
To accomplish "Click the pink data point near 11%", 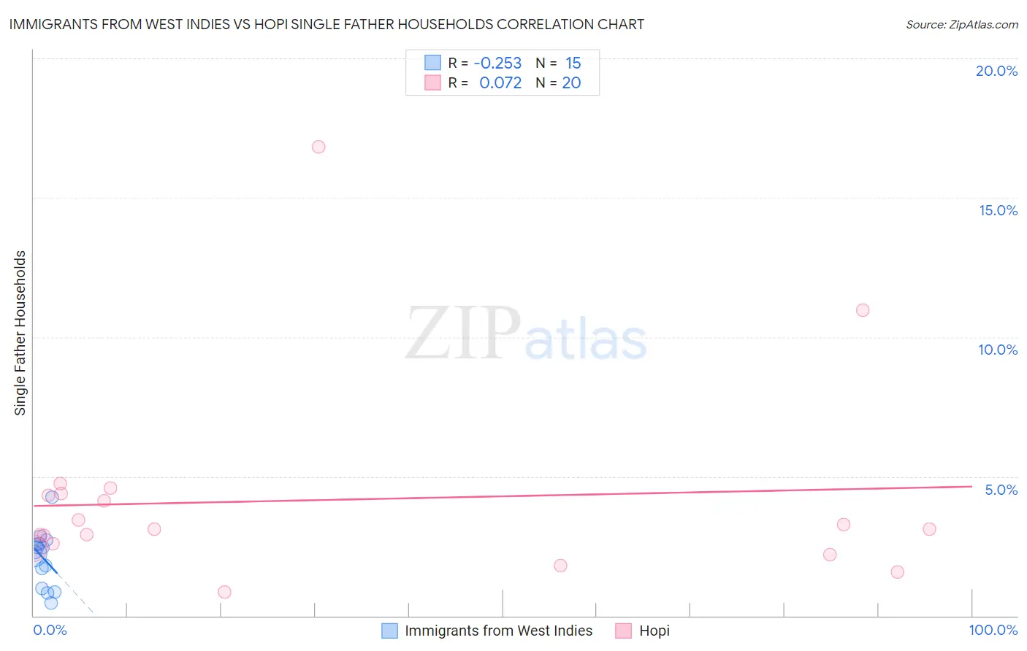I will 863,310.
